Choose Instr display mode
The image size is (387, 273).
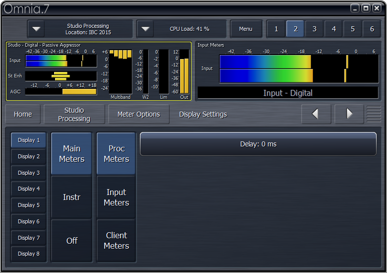[71, 197]
